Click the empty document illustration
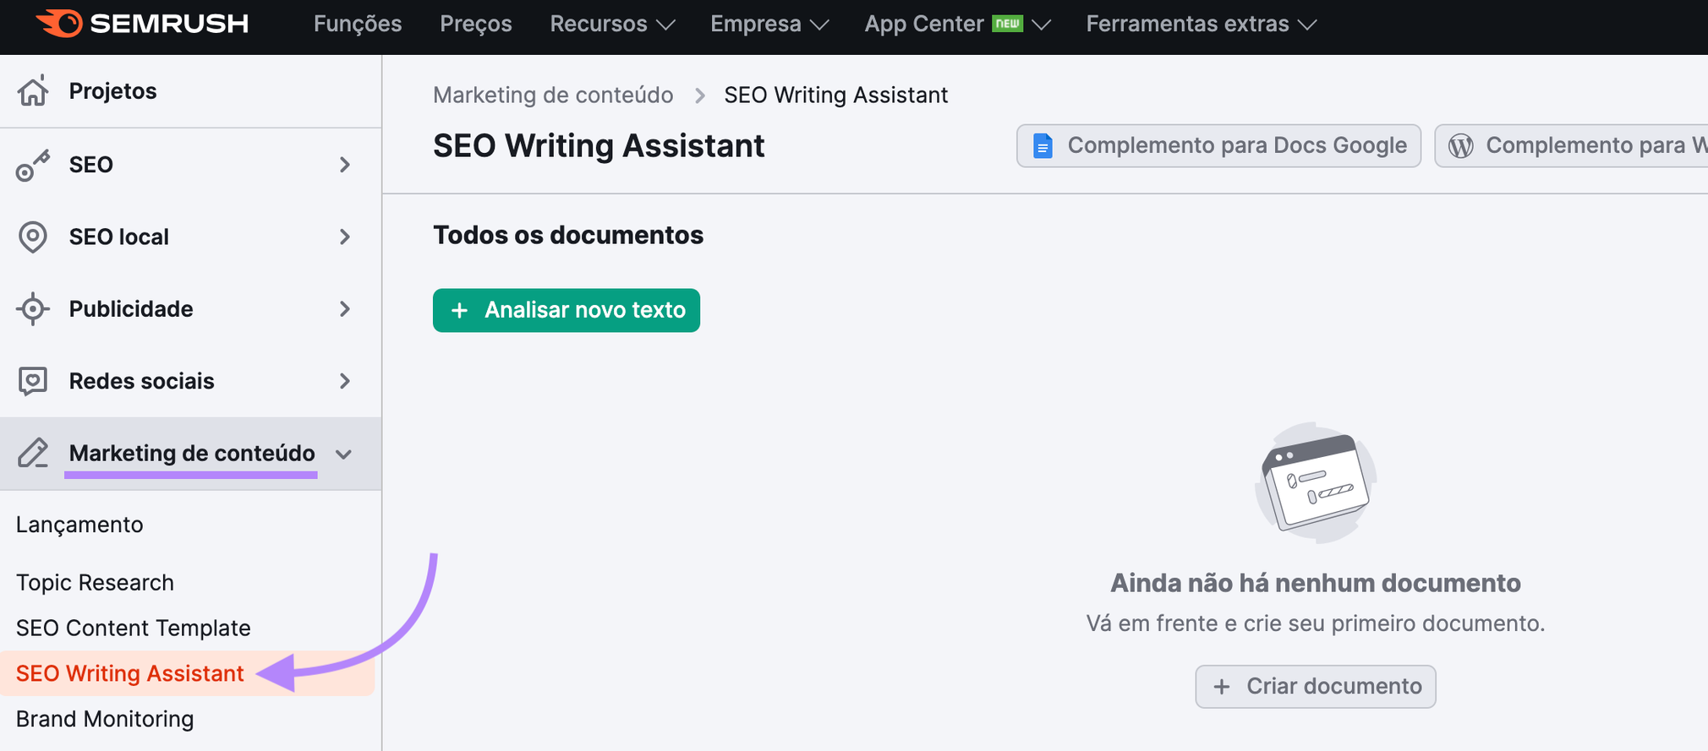Image resolution: width=1708 pixels, height=751 pixels. [1316, 483]
